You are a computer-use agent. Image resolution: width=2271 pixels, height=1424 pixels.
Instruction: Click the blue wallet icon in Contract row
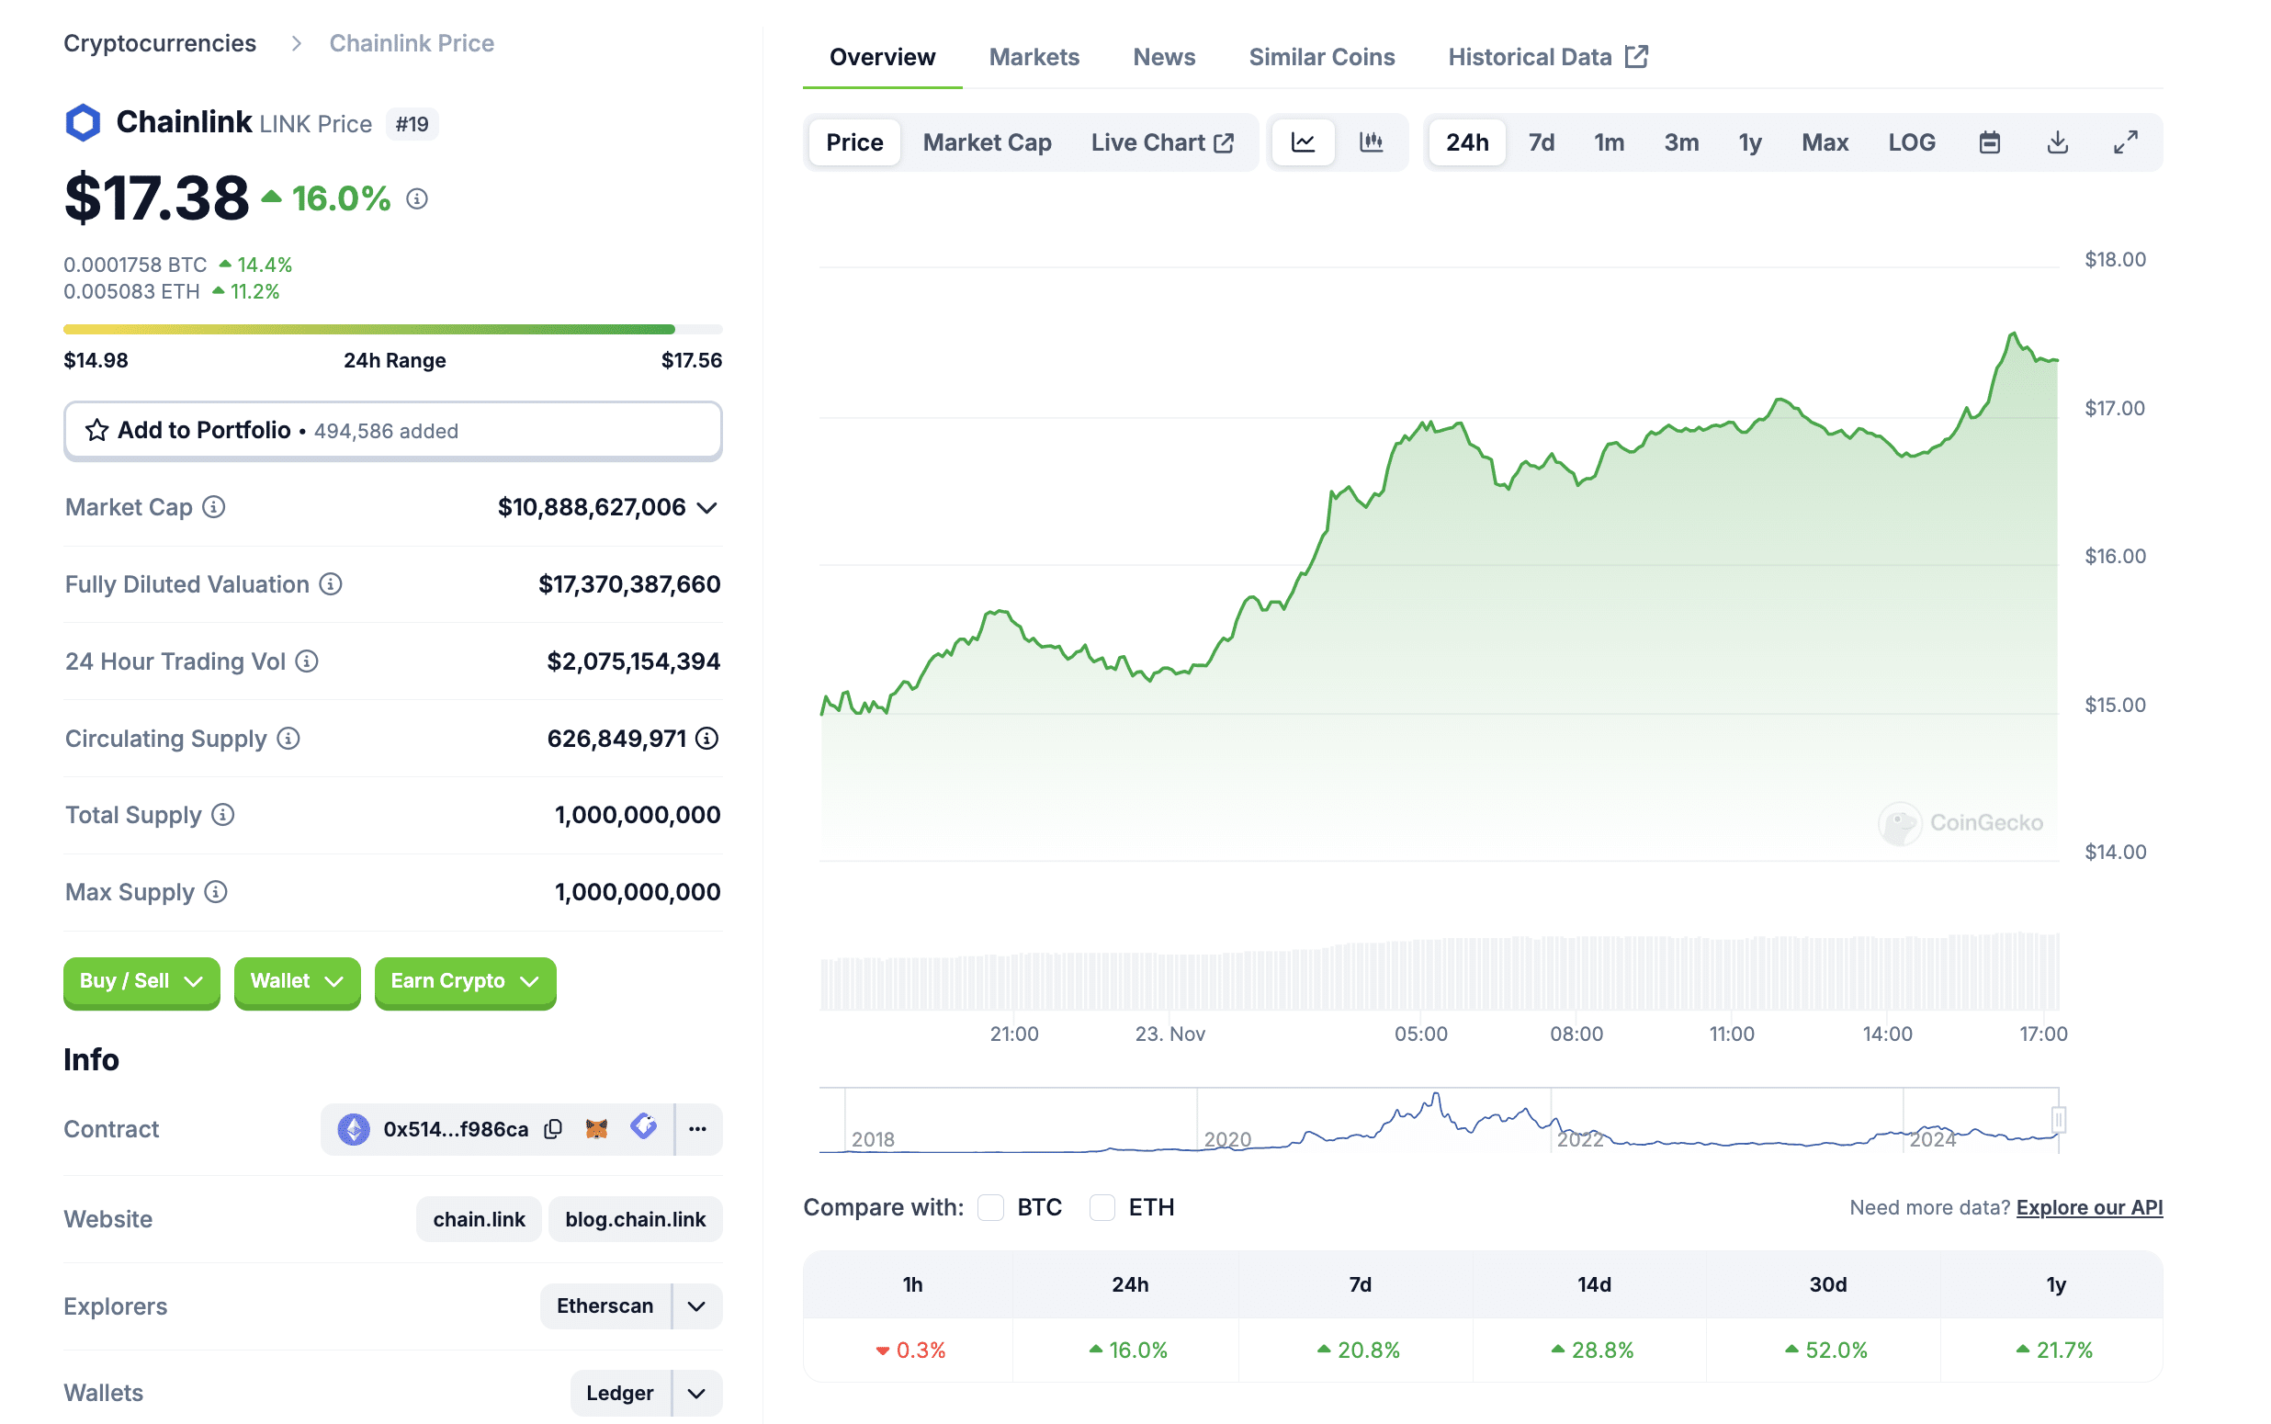coord(644,1126)
